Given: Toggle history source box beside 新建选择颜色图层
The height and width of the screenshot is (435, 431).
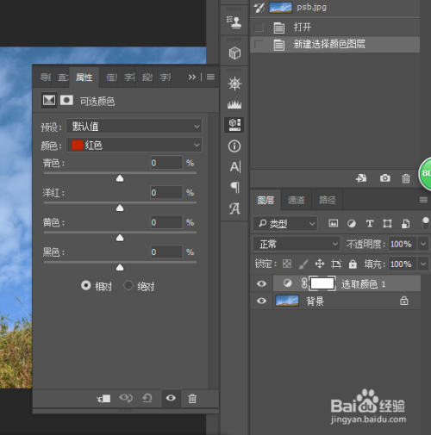Looking at the screenshot, I should tap(259, 45).
